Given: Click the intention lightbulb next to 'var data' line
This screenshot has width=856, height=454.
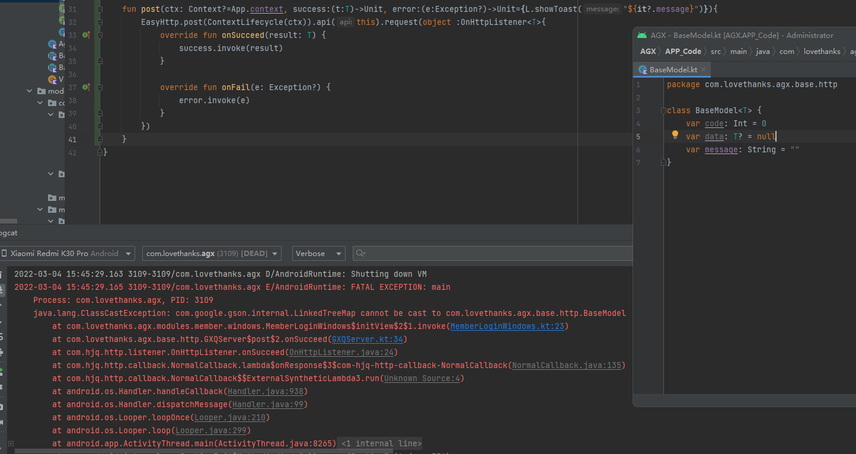Looking at the screenshot, I should pos(675,136).
